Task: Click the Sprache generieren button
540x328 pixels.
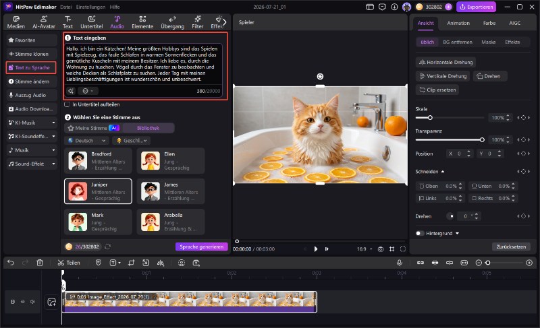Action: coord(201,247)
